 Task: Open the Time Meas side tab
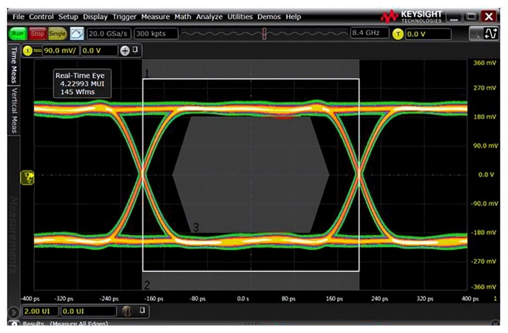click(14, 65)
